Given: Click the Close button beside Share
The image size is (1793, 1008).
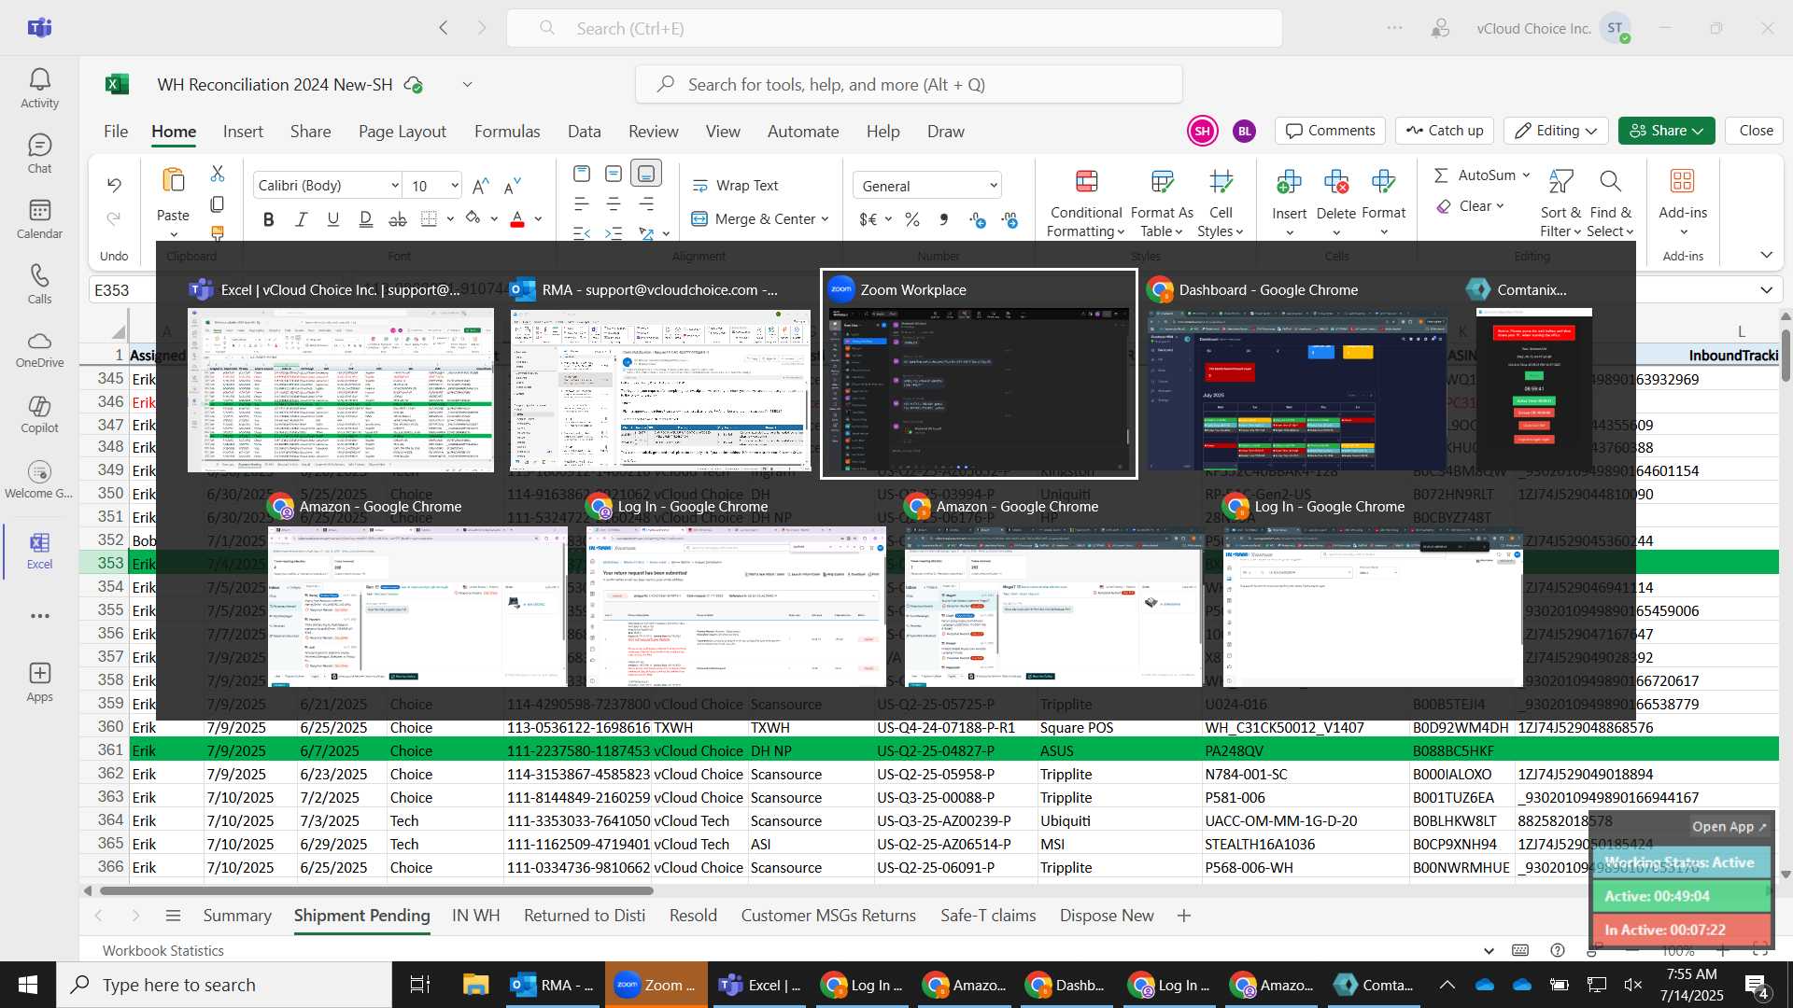Looking at the screenshot, I should pyautogui.click(x=1756, y=131).
